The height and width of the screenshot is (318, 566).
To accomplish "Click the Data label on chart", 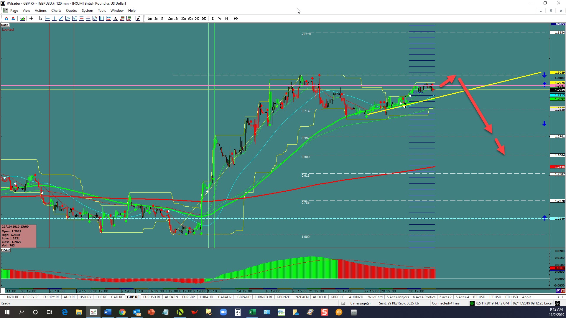I will point(5,25).
